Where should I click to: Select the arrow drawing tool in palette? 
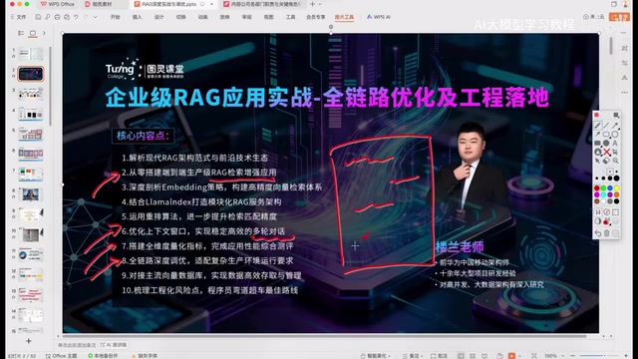click(x=615, y=126)
